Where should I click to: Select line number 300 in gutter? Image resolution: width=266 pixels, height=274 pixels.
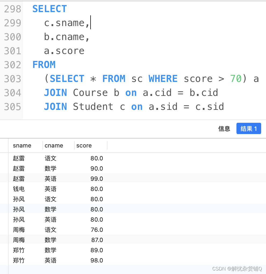click(x=12, y=37)
